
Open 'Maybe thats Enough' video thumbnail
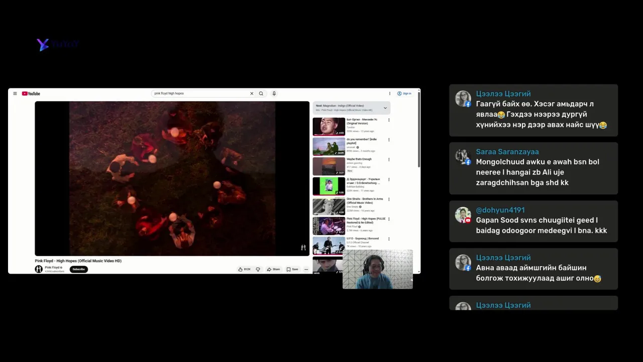[x=329, y=166]
